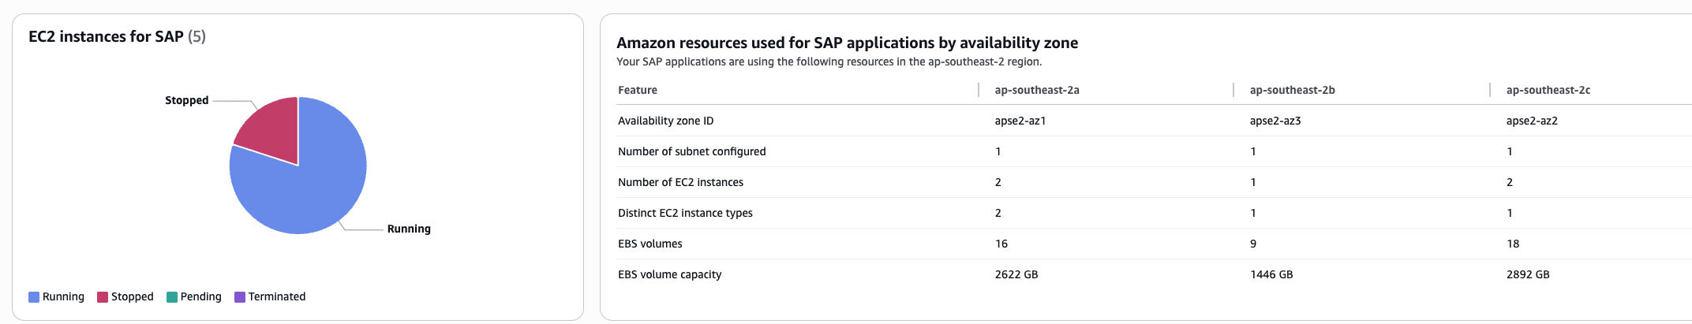Select the Availability zone ID row label

pos(666,121)
